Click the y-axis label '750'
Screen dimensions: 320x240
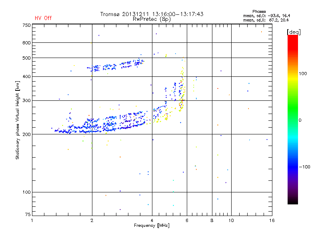click(26, 25)
